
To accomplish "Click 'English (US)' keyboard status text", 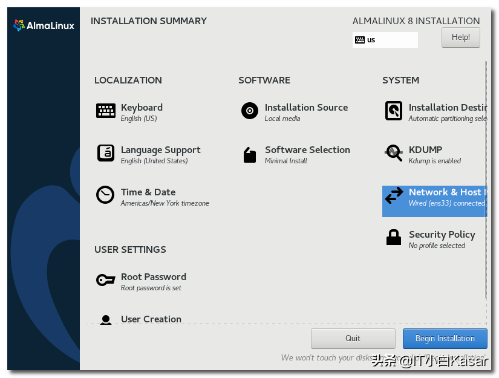I will click(139, 119).
